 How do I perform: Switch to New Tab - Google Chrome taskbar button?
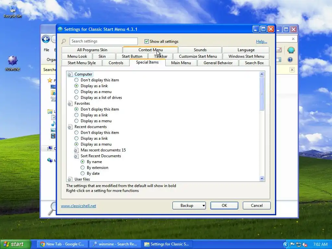point(63,244)
